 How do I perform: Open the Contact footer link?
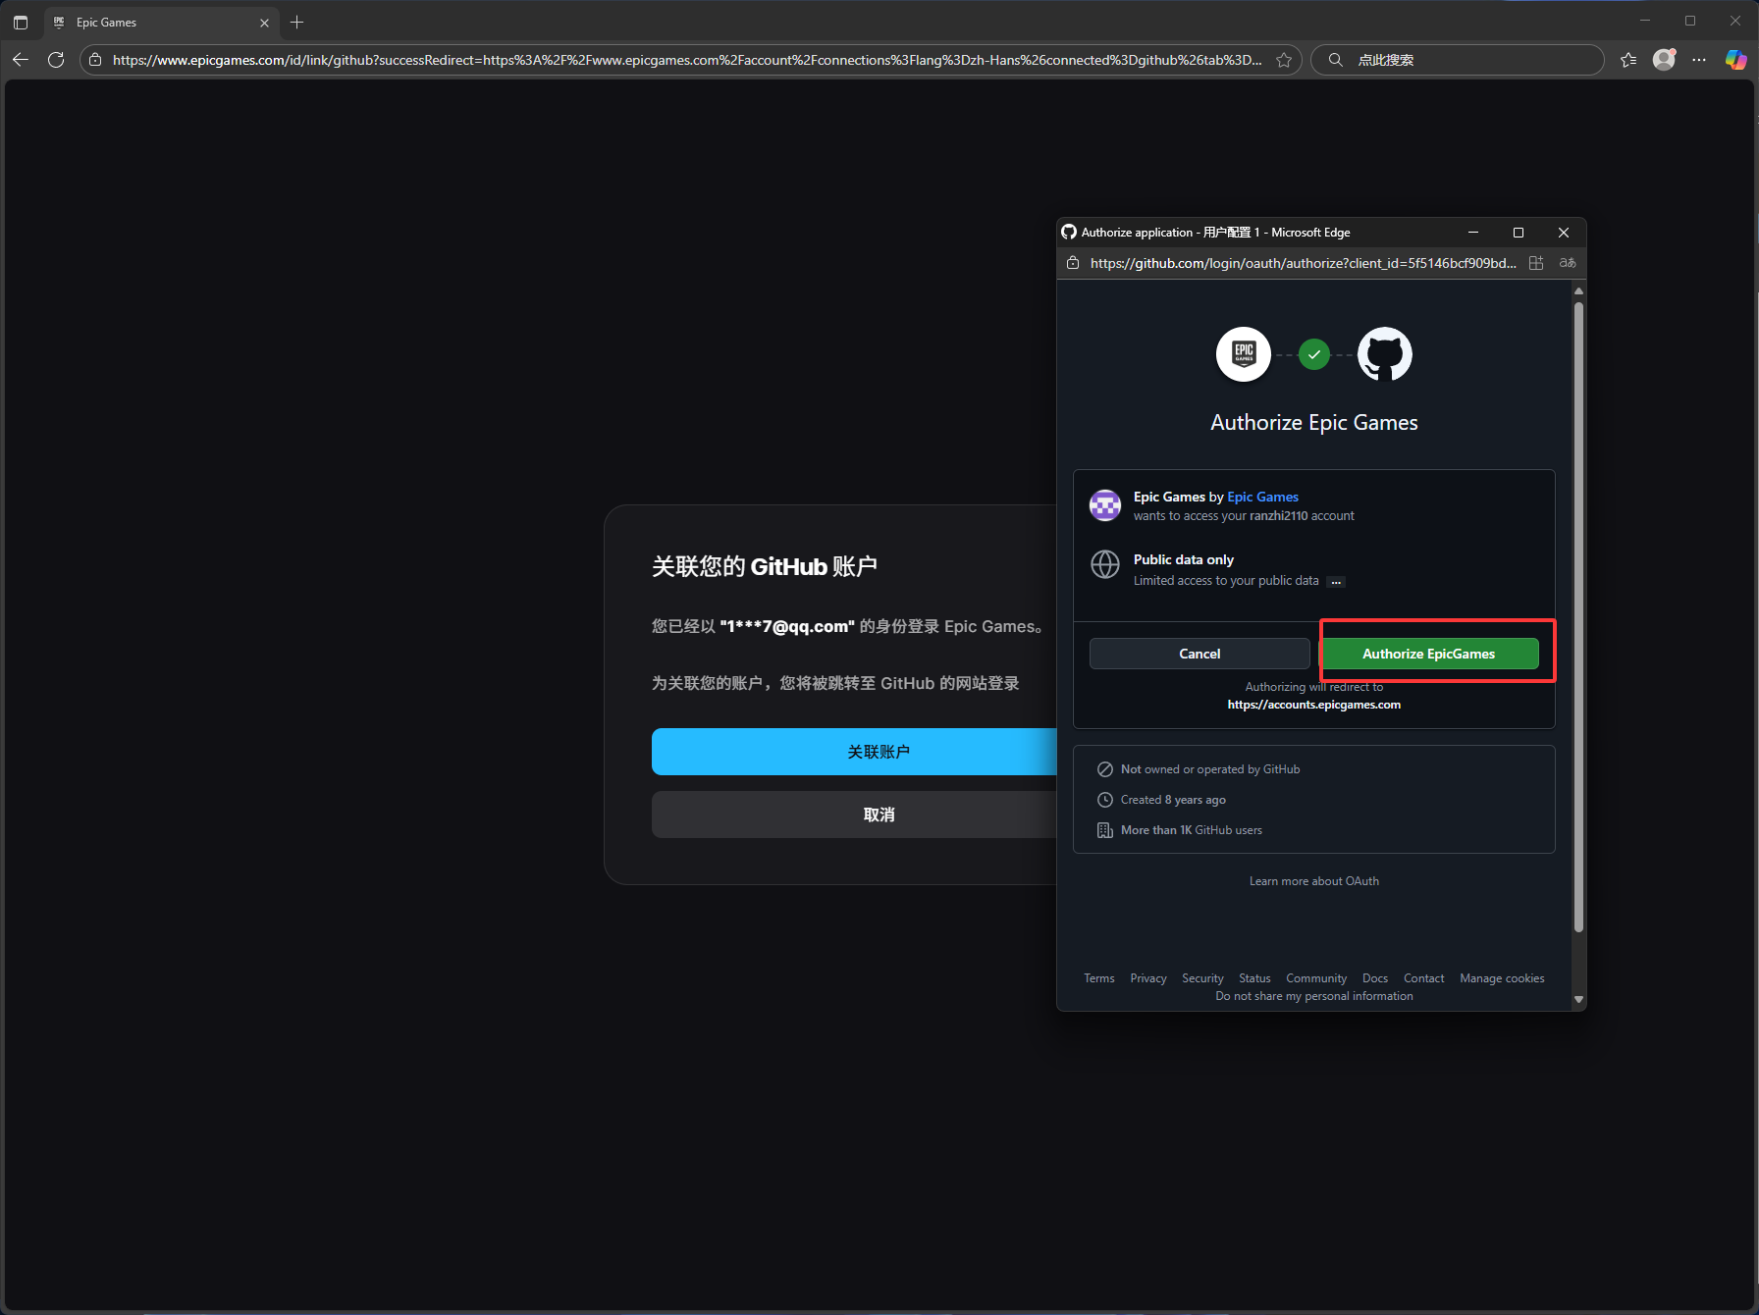point(1423,978)
